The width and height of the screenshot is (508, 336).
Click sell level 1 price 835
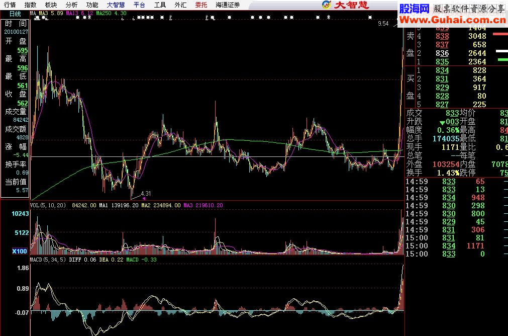(442, 62)
